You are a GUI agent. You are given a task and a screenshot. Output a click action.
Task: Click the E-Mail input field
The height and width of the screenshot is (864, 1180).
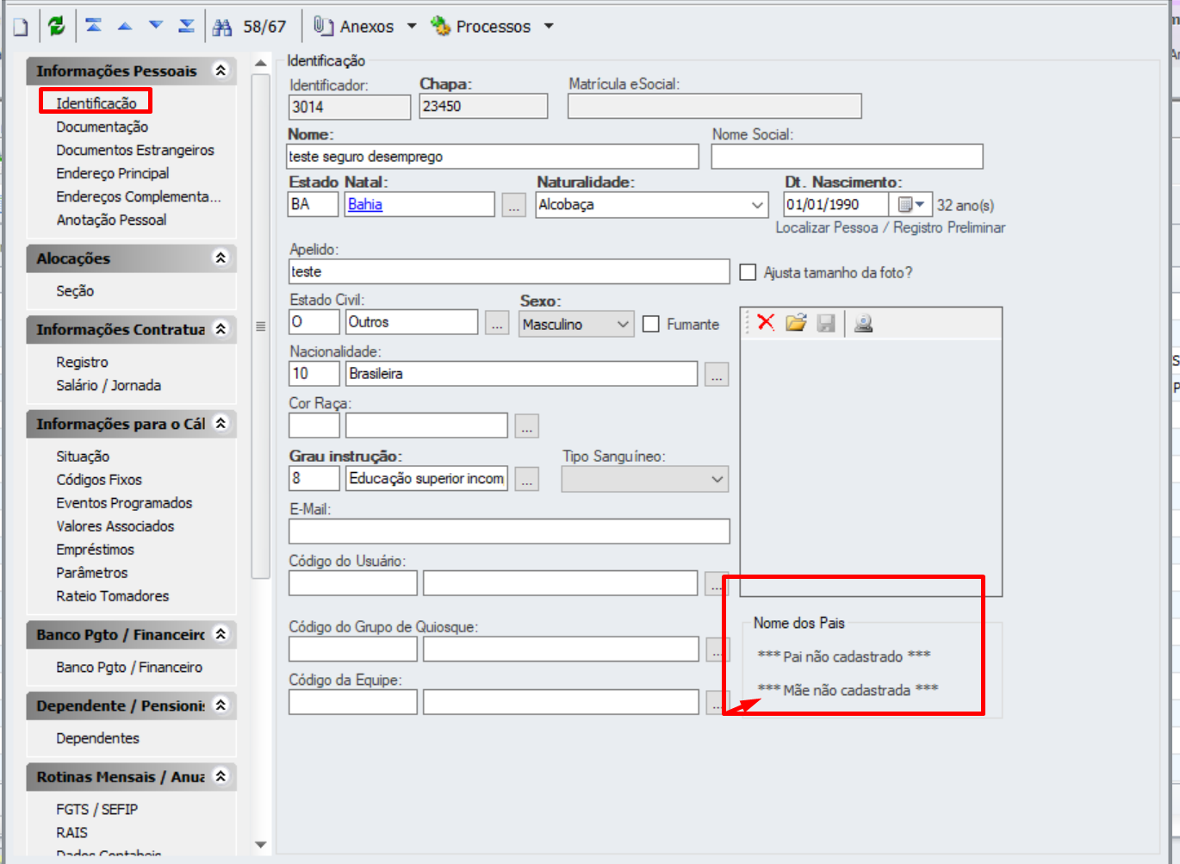click(x=509, y=531)
